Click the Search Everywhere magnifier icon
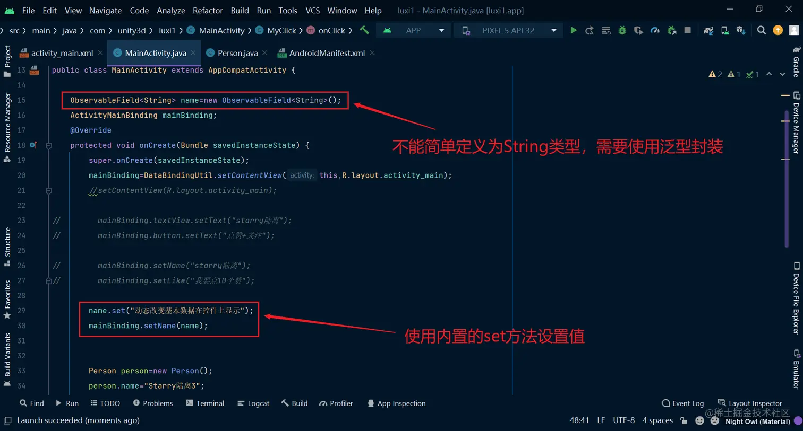Screen dimensions: 803x431 coord(762,31)
